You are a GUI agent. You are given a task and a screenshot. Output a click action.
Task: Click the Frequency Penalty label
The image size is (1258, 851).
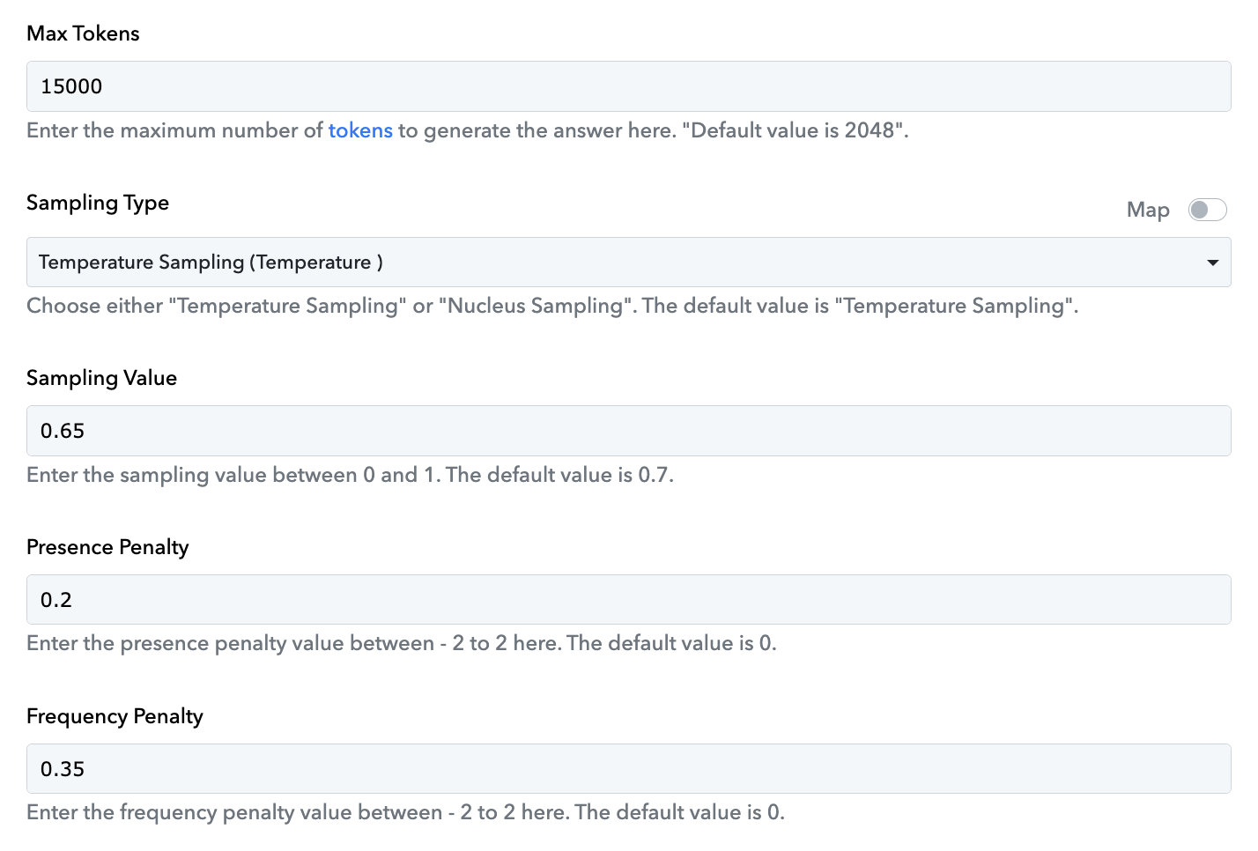[115, 716]
